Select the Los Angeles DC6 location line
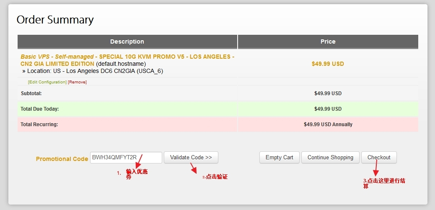This screenshot has height=210, width=435. pos(93,71)
